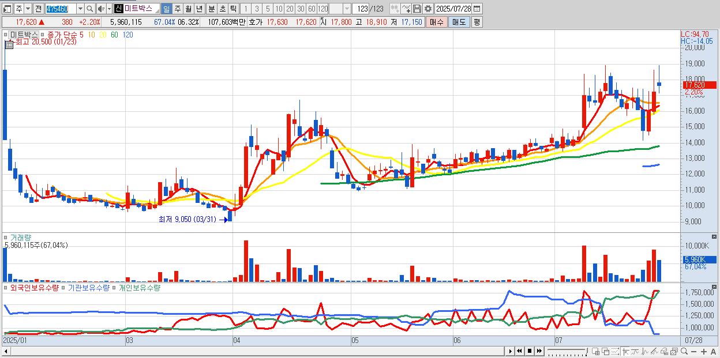Click the 외국인보유수량 legend label
The width and height of the screenshot is (720, 358).
click(x=34, y=287)
